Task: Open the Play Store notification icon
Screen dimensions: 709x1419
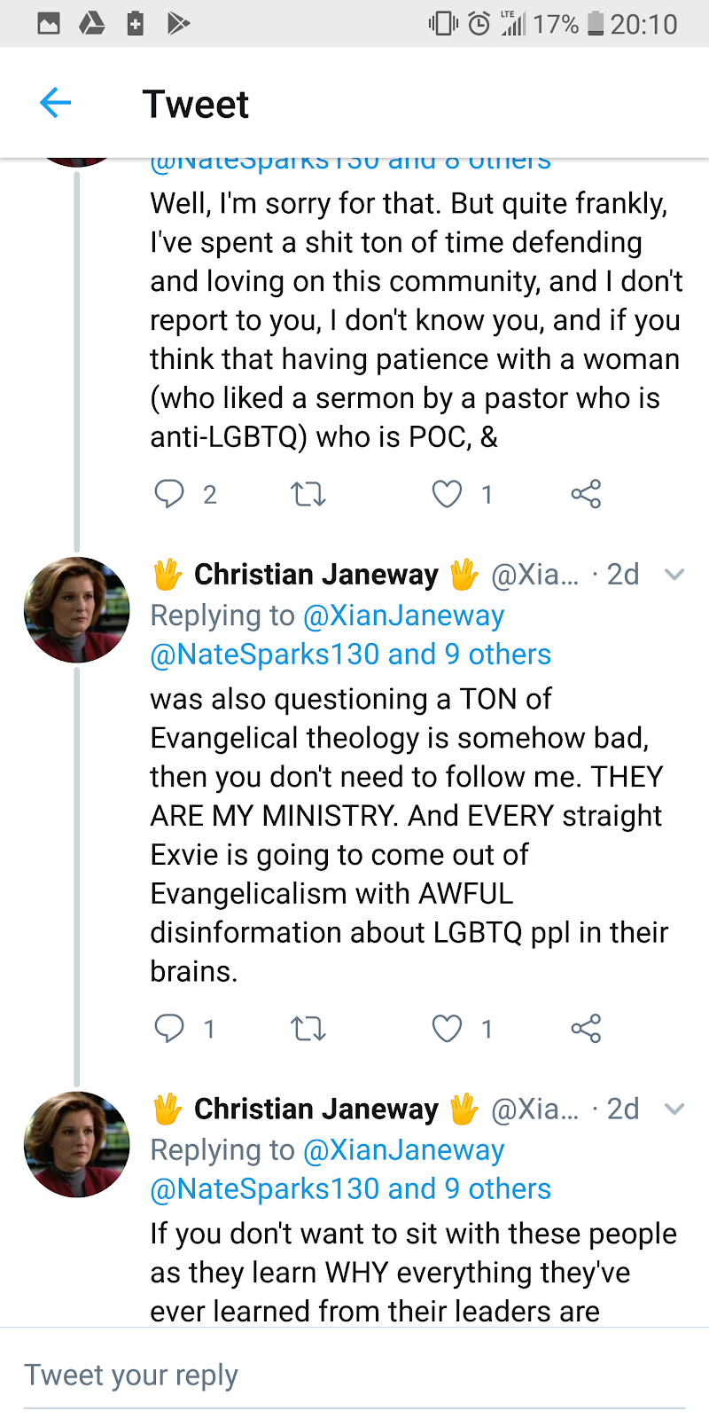Action: click(x=178, y=23)
